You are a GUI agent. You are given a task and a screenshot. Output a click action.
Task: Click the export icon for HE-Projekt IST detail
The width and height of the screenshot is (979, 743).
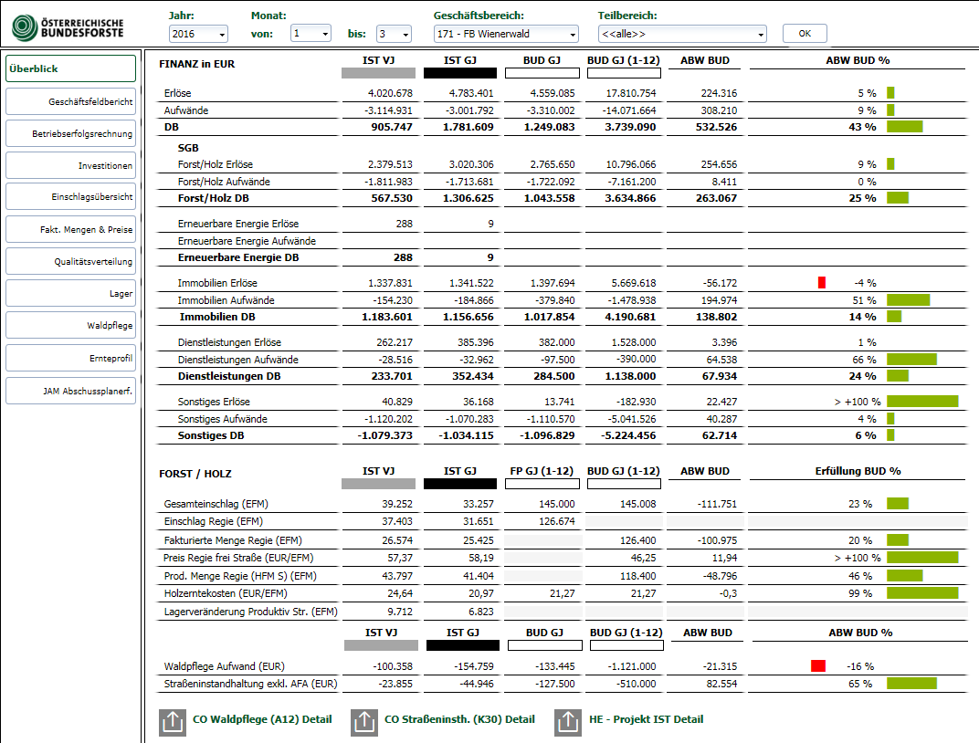pos(567,722)
